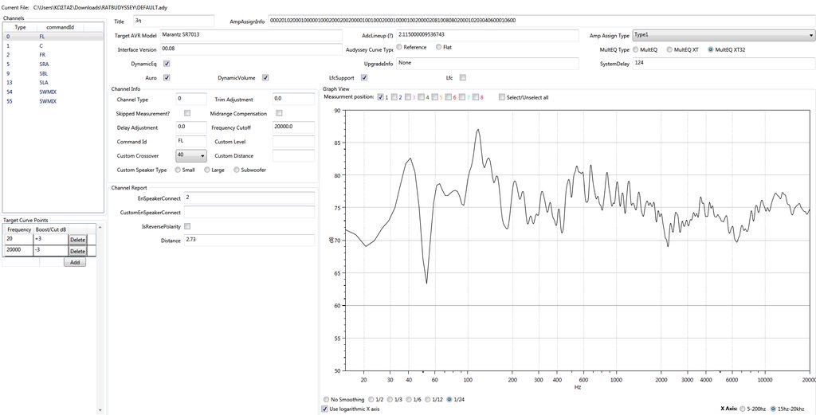Choose MultEQ XT32 radio button
The height and width of the screenshot is (415, 816).
point(711,50)
